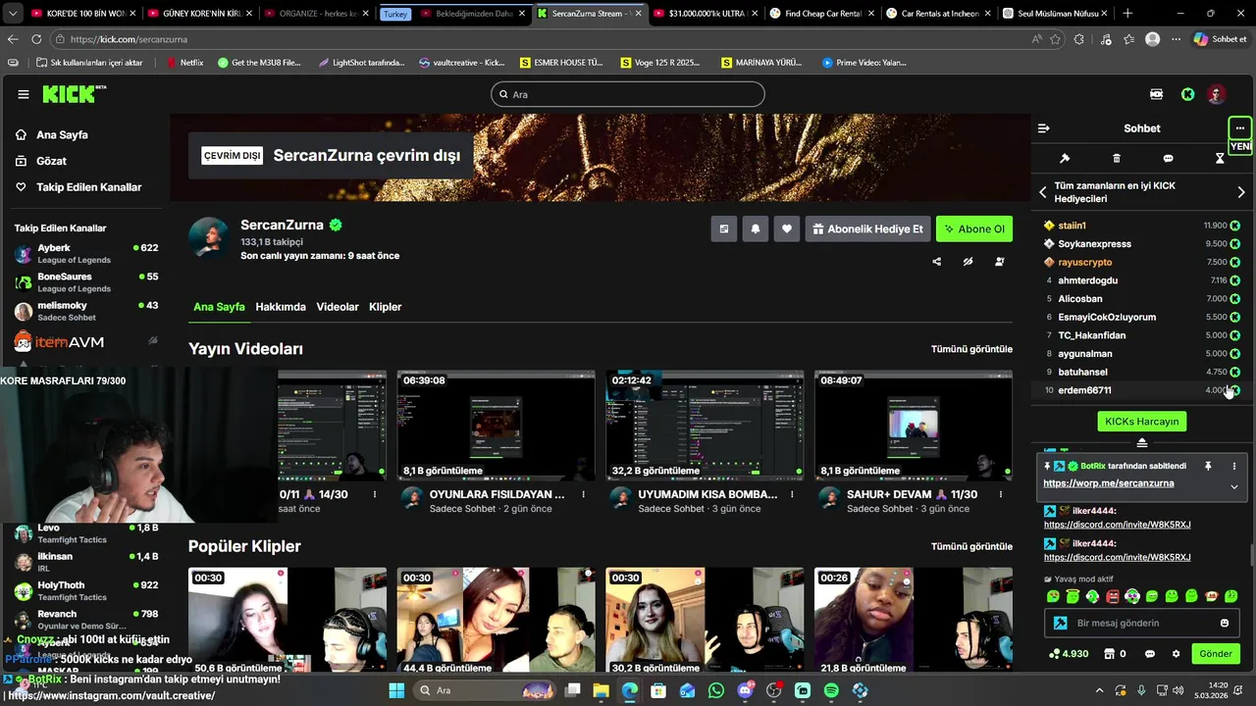The image size is (1256, 706).
Task: Click the green K icon in top bar
Action: [x=1188, y=94]
